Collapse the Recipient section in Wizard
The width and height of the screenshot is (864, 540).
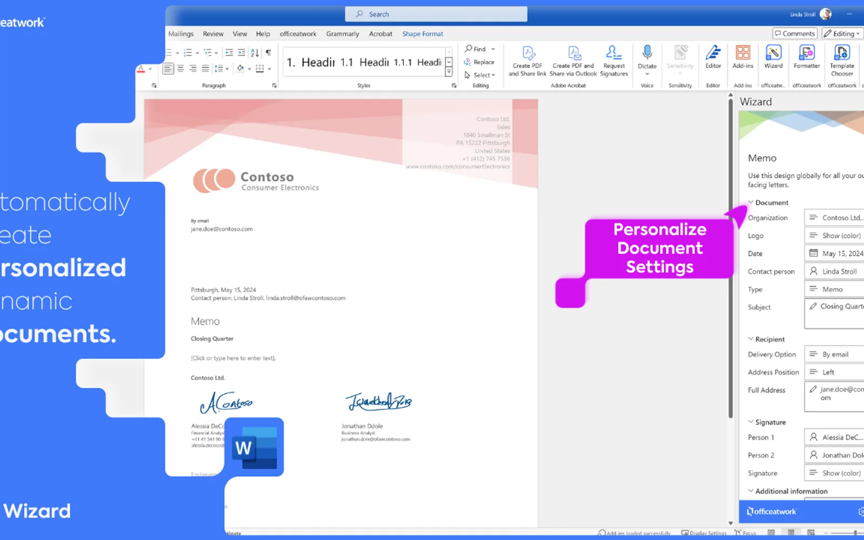[x=751, y=339]
